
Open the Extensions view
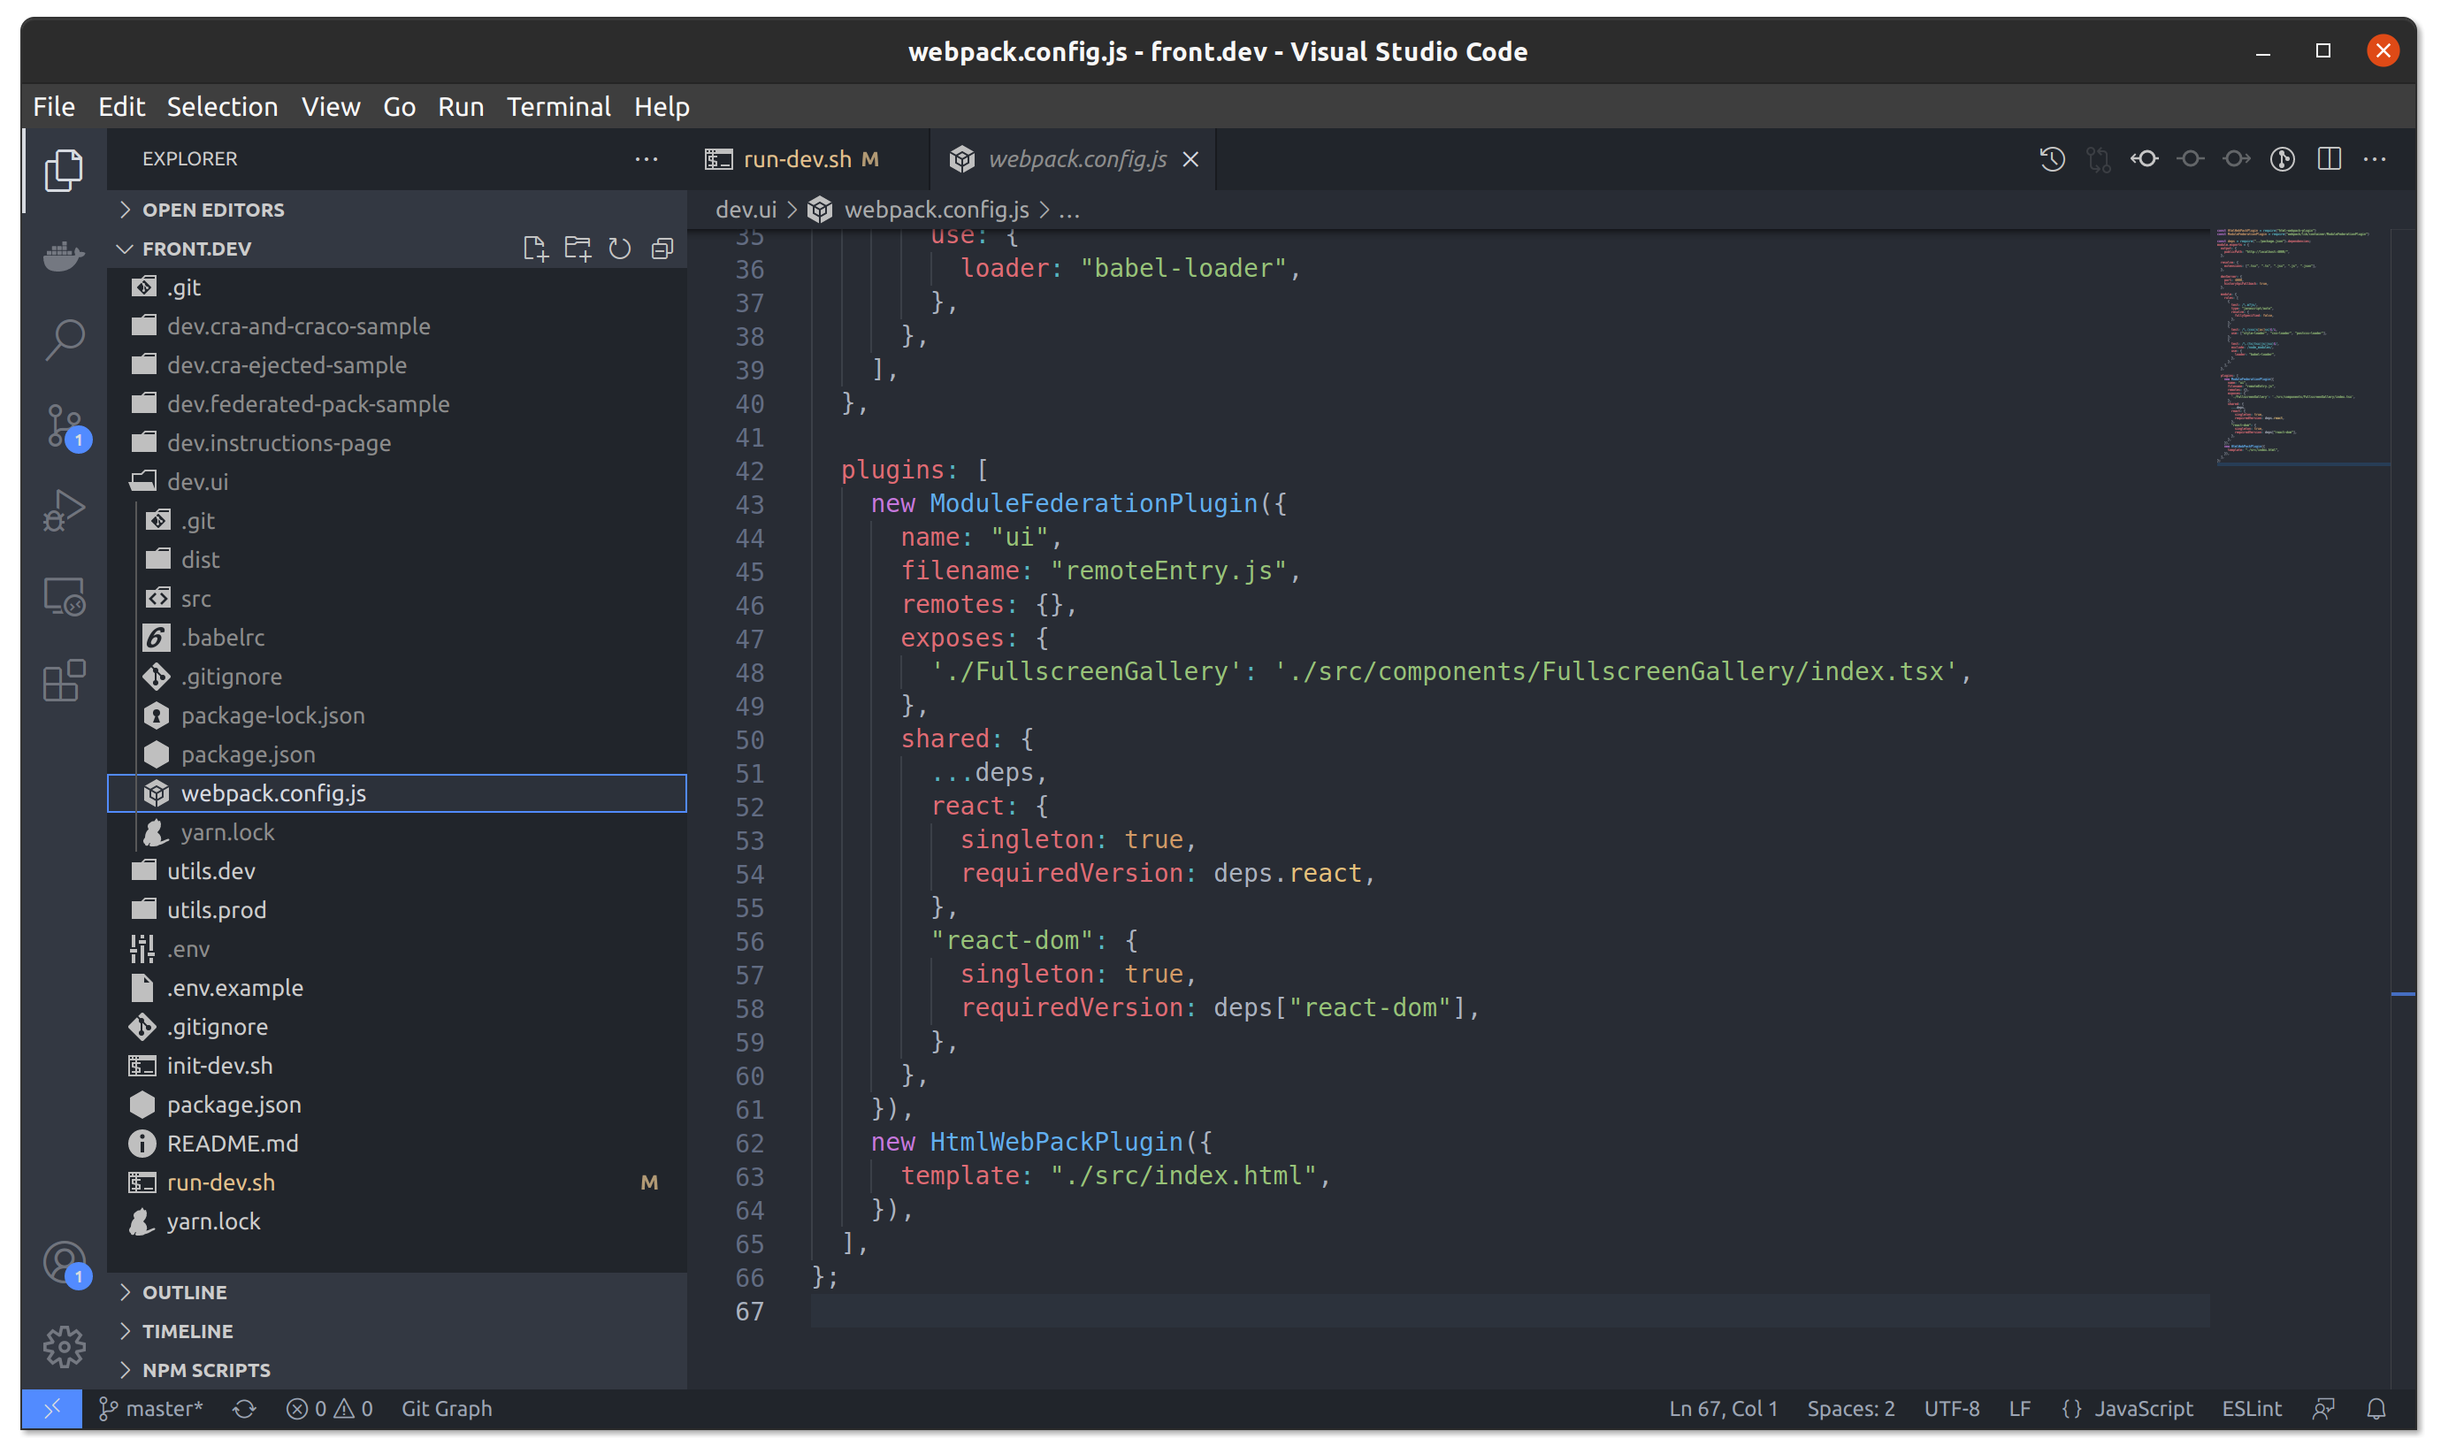[65, 680]
